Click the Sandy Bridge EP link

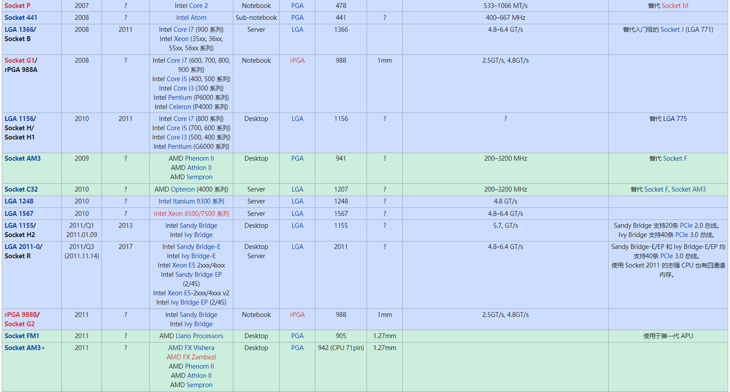click(198, 275)
